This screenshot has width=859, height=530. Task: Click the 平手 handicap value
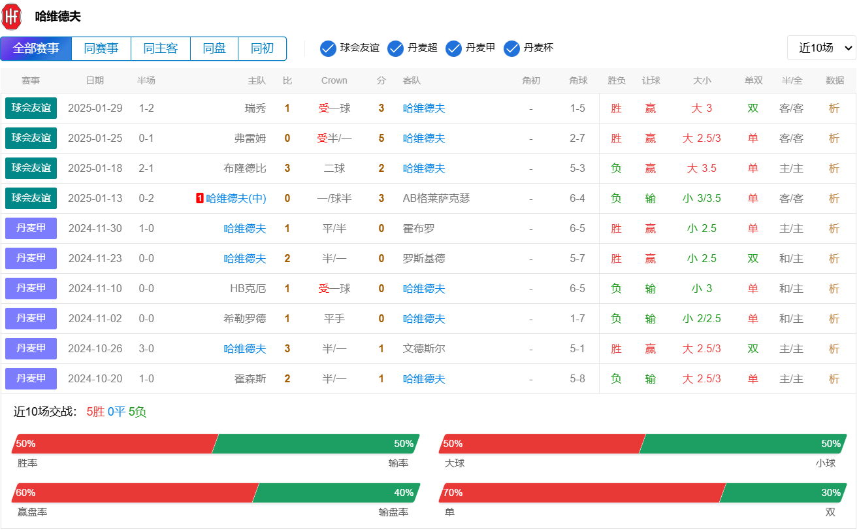(x=334, y=318)
